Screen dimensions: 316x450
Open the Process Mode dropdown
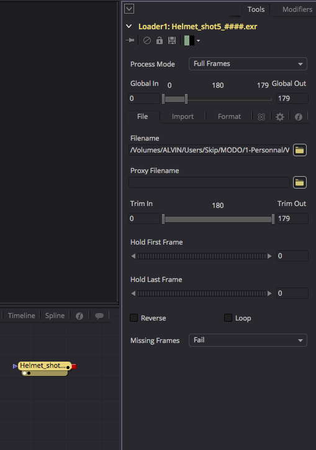click(248, 63)
